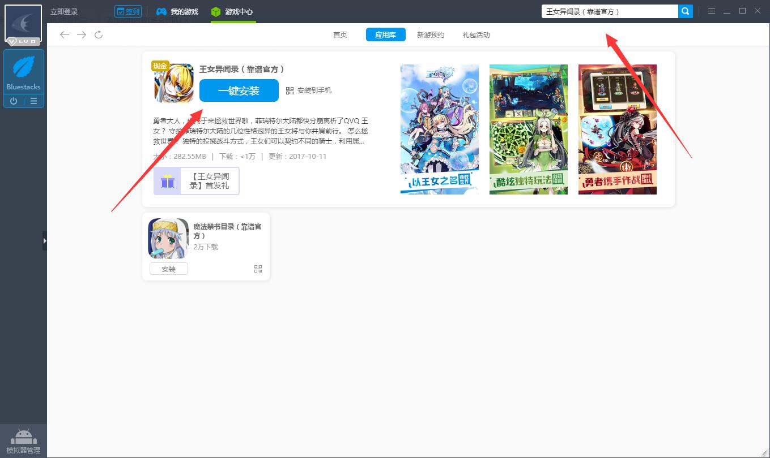Expand the left sidebar arrow handle
This screenshot has height=458, width=770.
[x=45, y=241]
